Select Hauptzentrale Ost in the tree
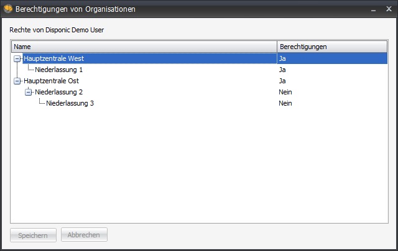The width and height of the screenshot is (398, 251). (x=51, y=81)
